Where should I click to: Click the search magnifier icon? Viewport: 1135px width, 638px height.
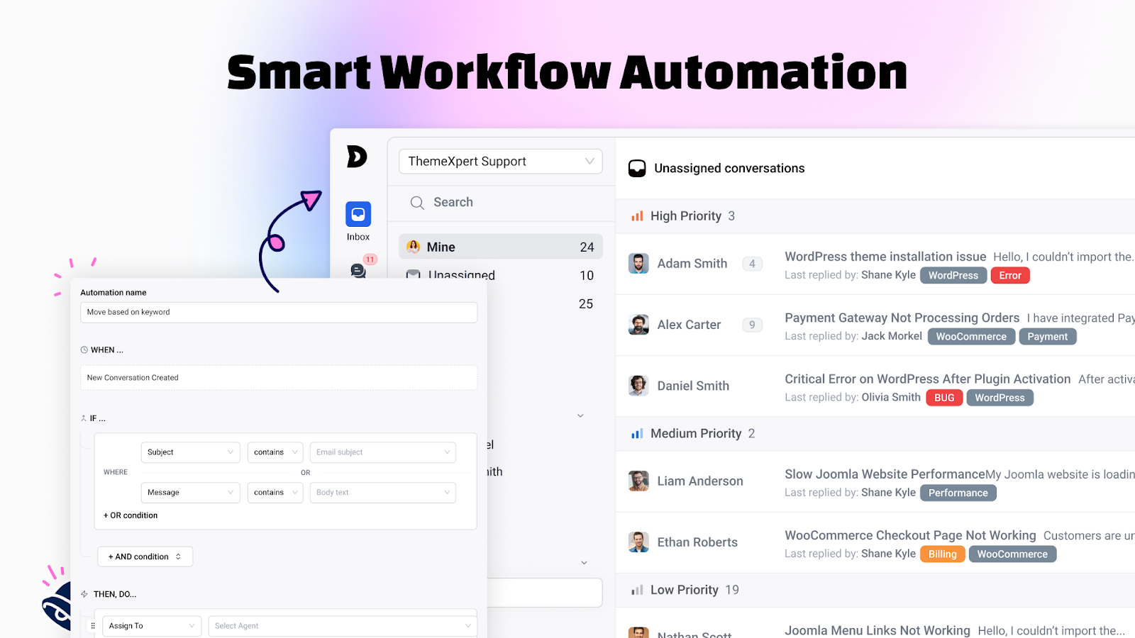[x=418, y=202]
